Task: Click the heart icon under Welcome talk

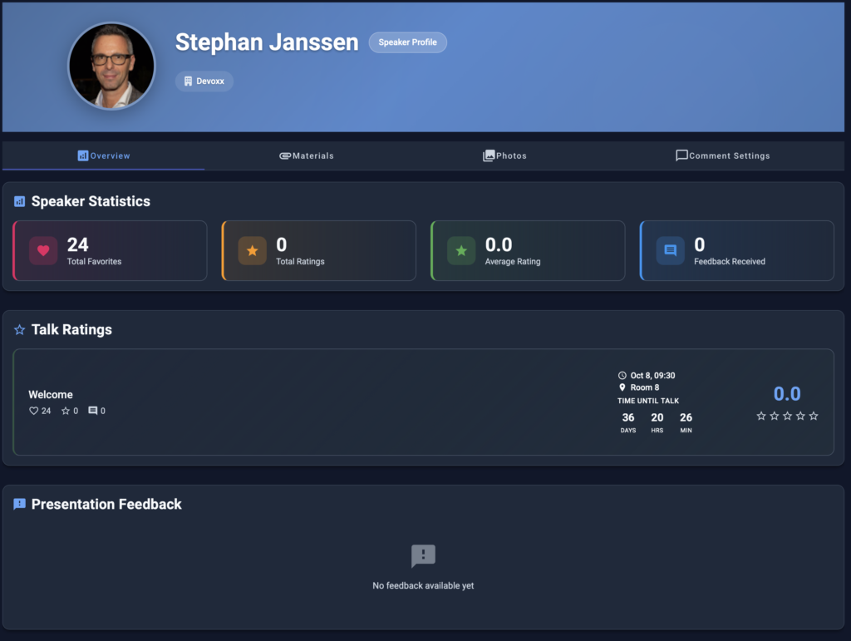Action: [33, 411]
